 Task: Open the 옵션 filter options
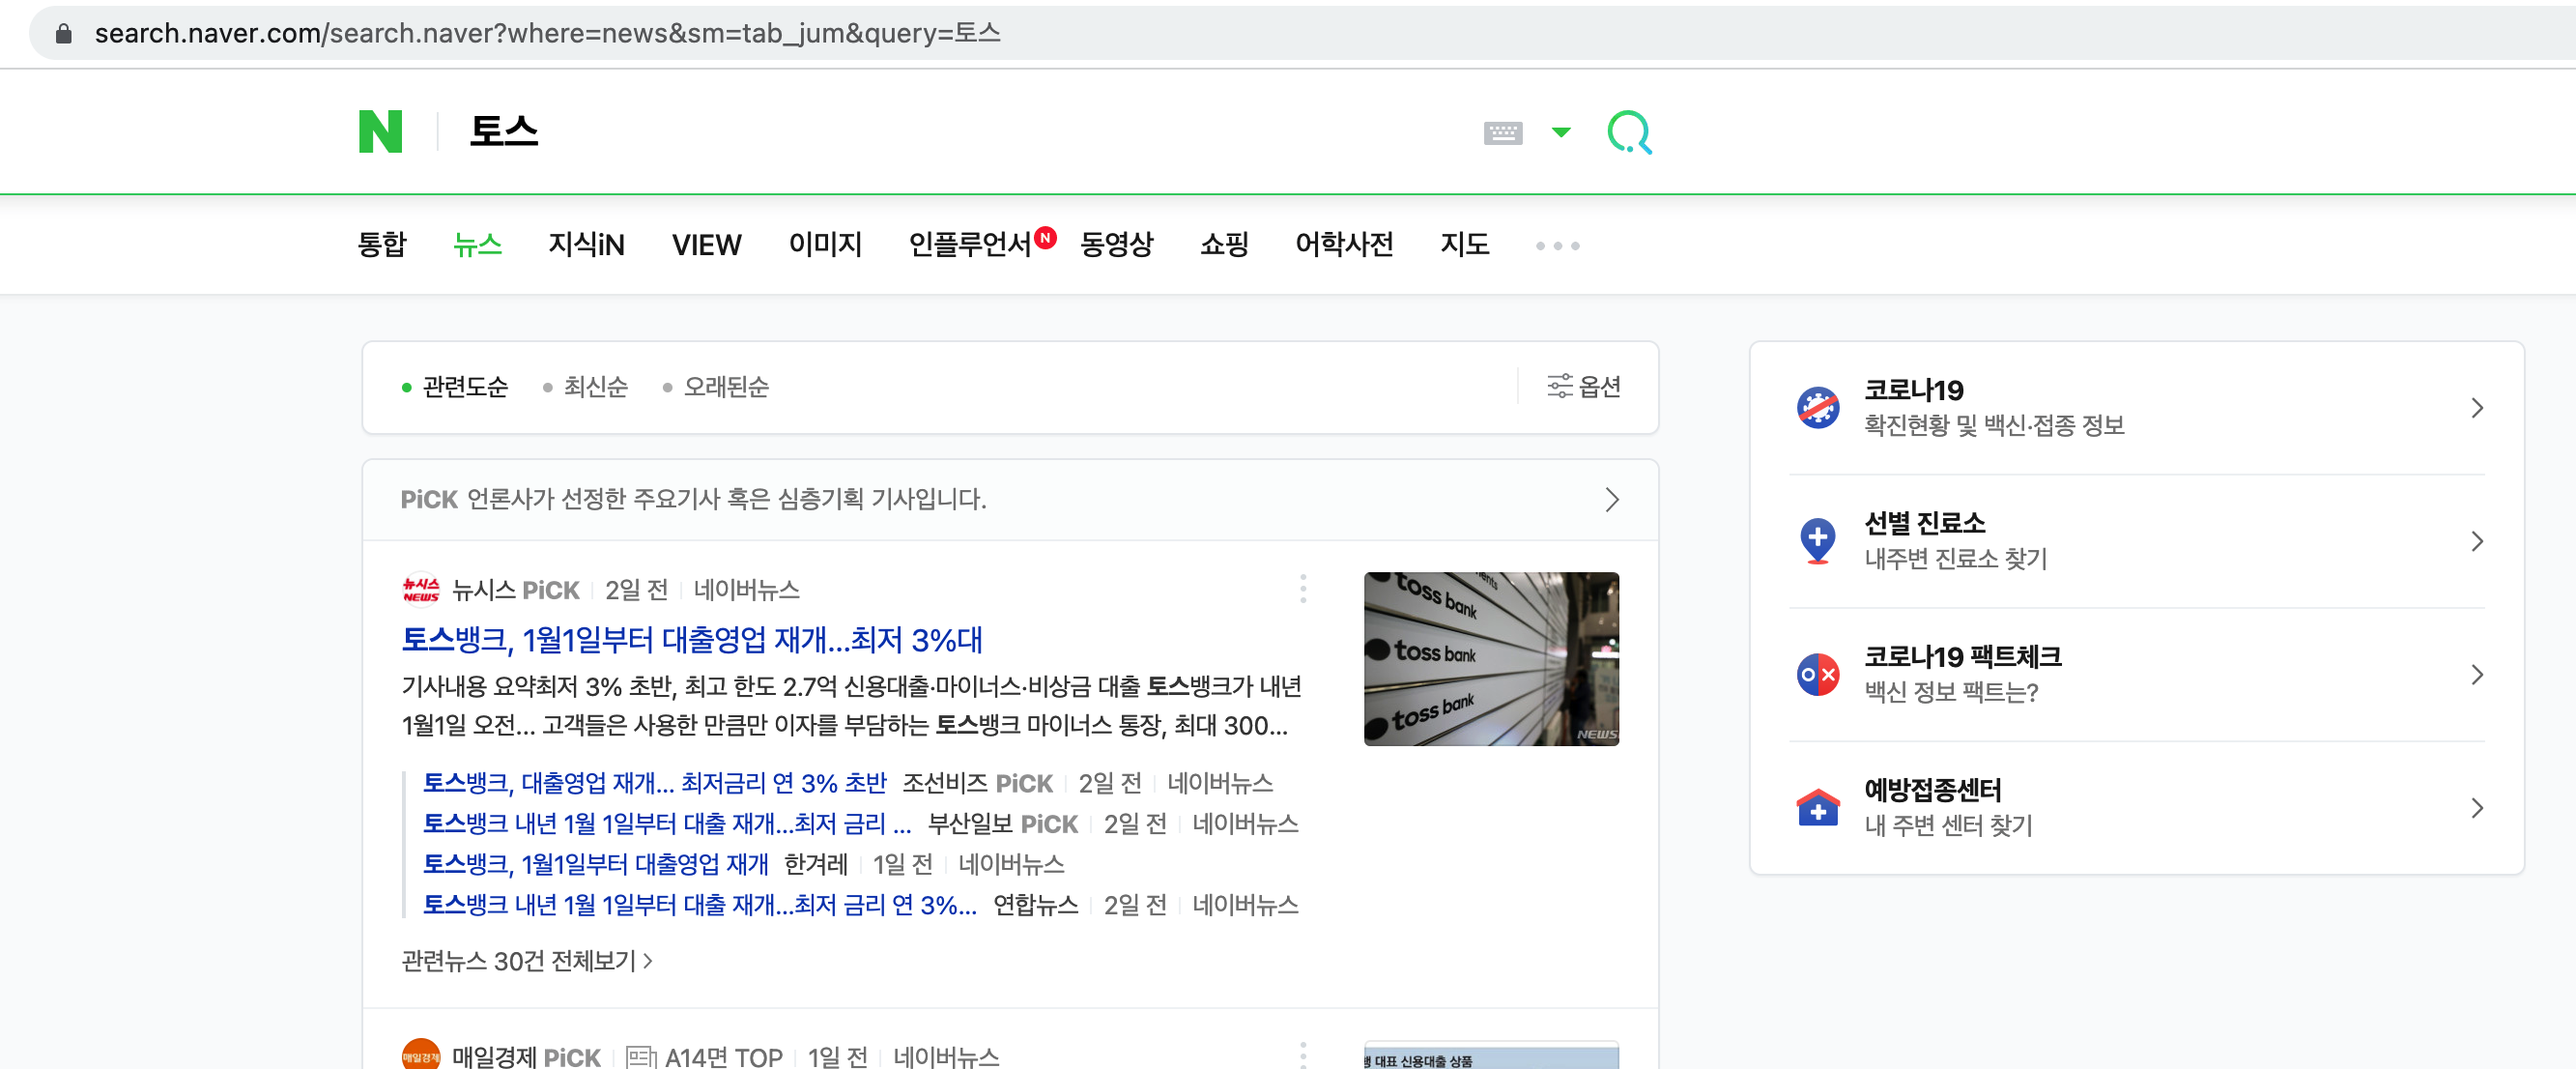1584,386
